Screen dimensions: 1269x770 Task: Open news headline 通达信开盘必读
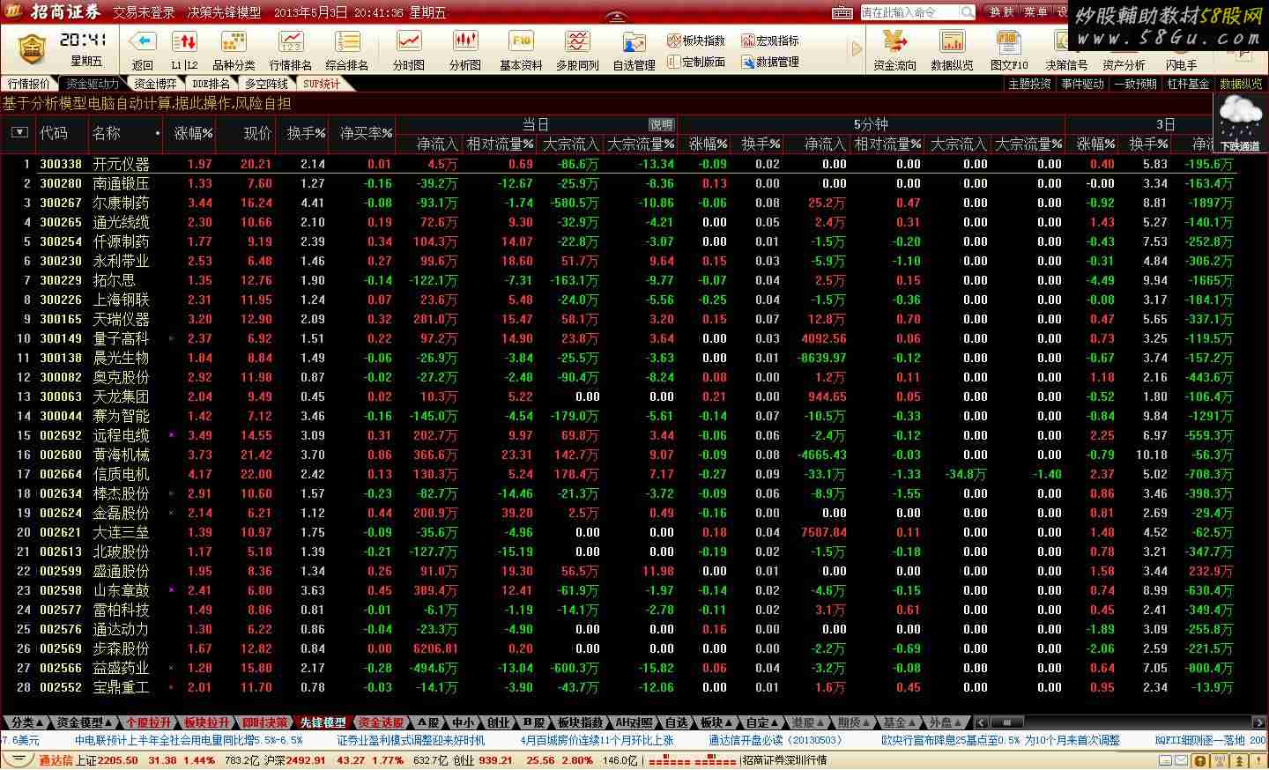(776, 741)
